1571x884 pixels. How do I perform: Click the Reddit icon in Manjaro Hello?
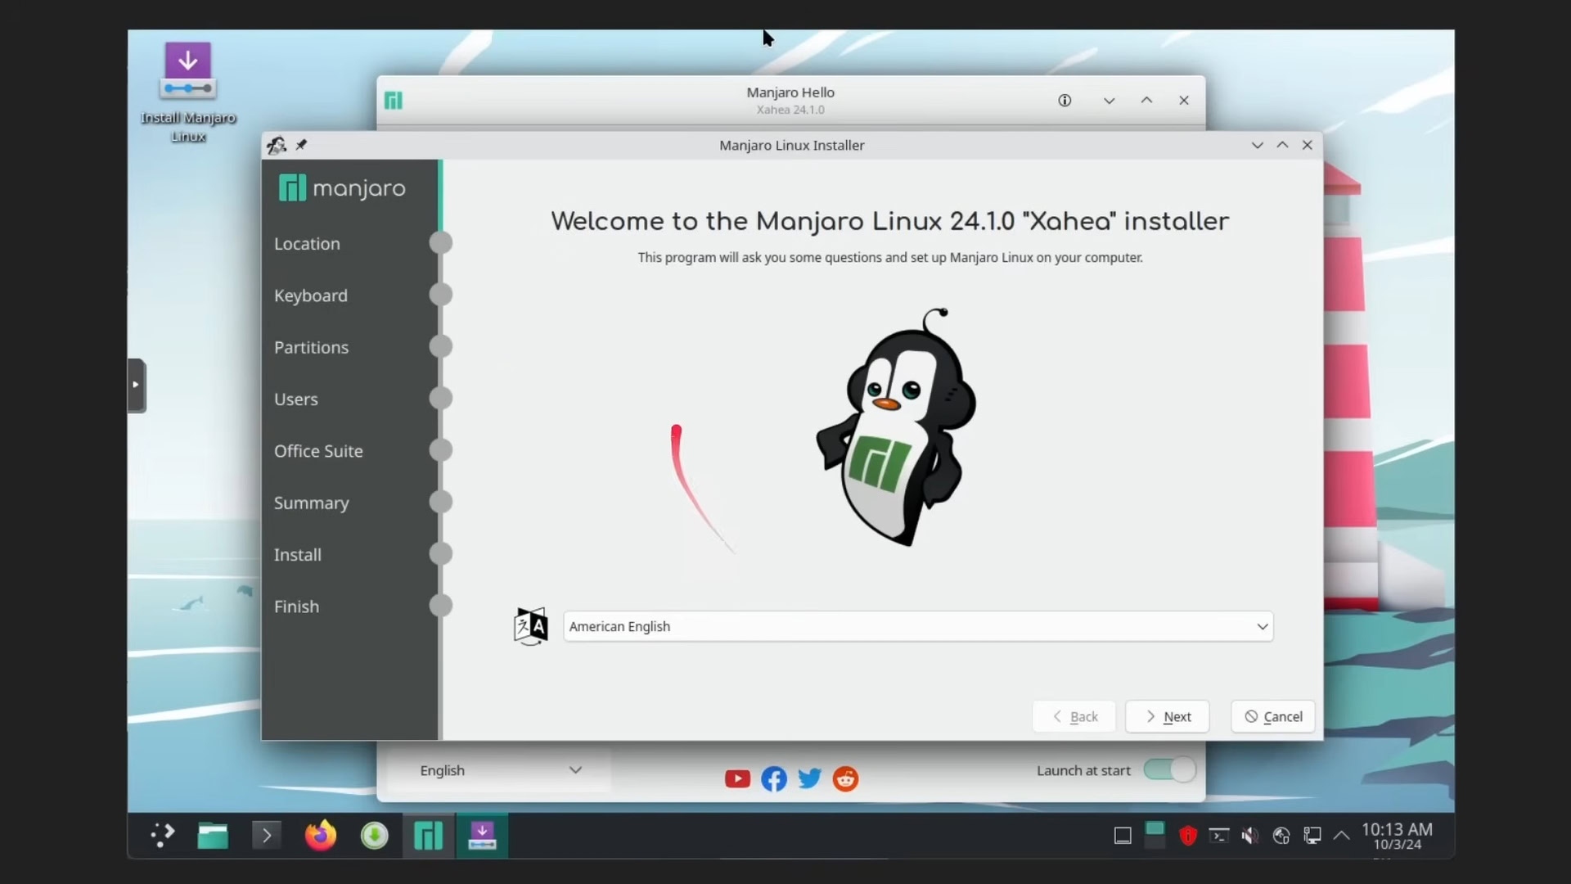tap(845, 778)
